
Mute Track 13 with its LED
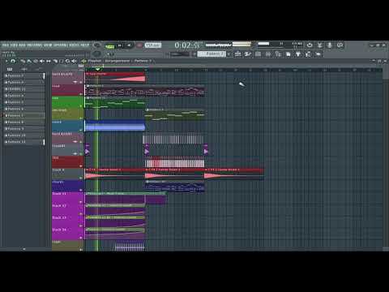[x=81, y=225]
